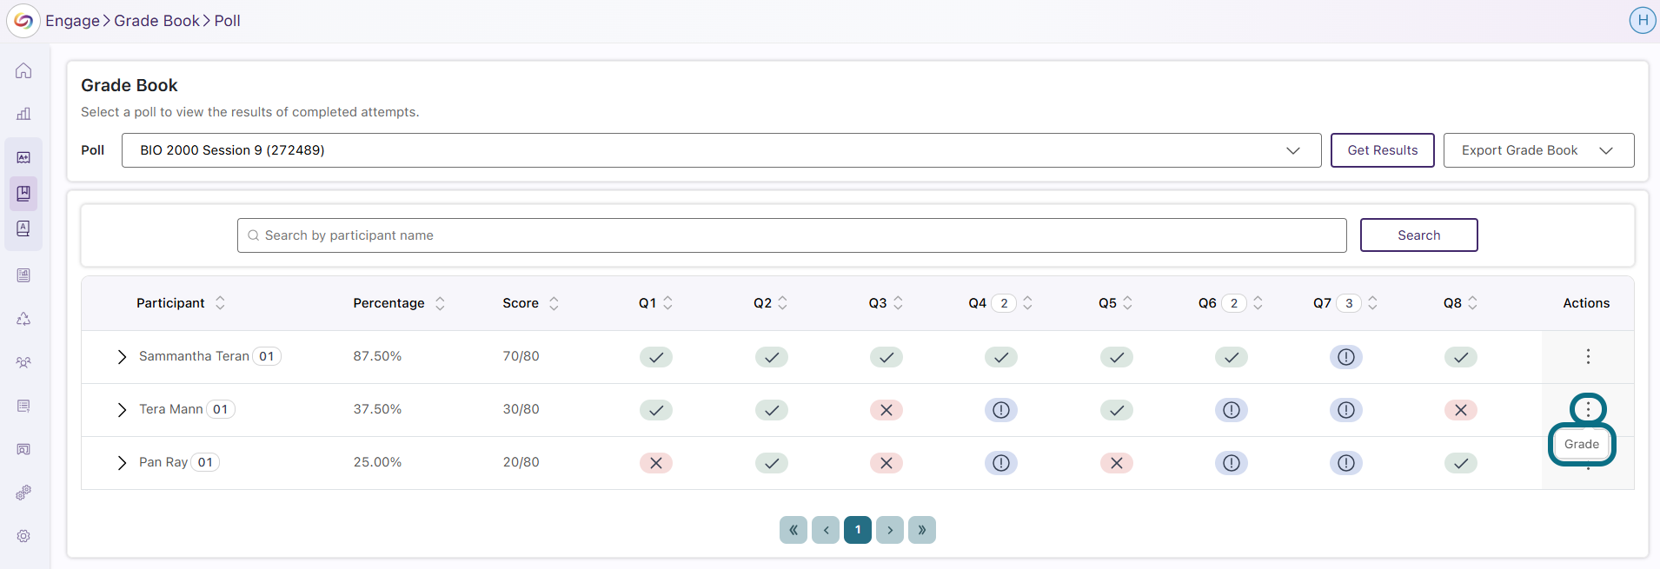Expand Pan Ray's row

coord(122,463)
